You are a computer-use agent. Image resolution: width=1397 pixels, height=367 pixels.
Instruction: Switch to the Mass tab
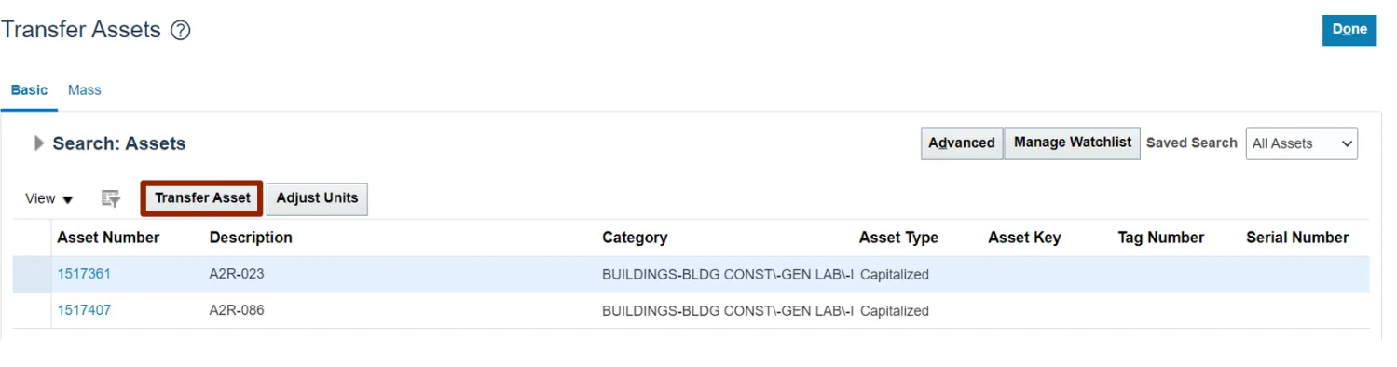(x=85, y=90)
